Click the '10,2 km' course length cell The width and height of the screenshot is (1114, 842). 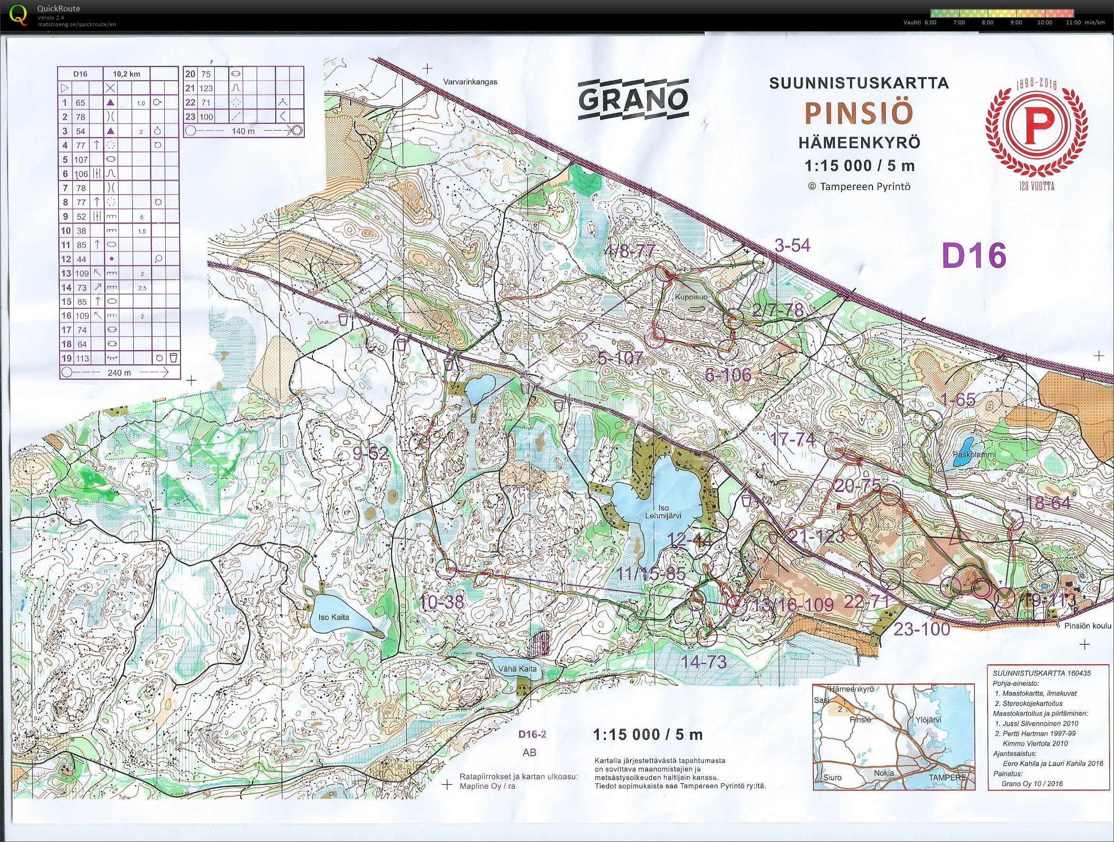(126, 73)
